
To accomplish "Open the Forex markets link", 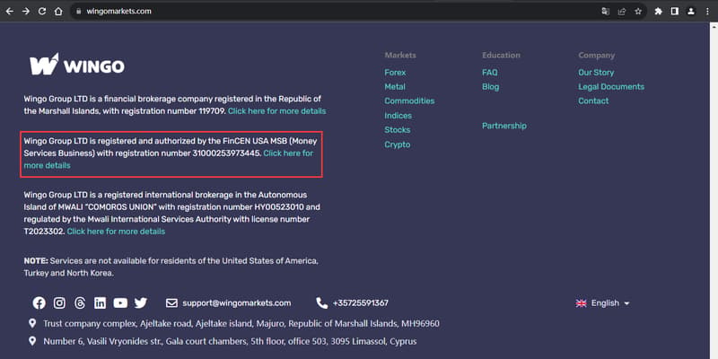I will 395,73.
